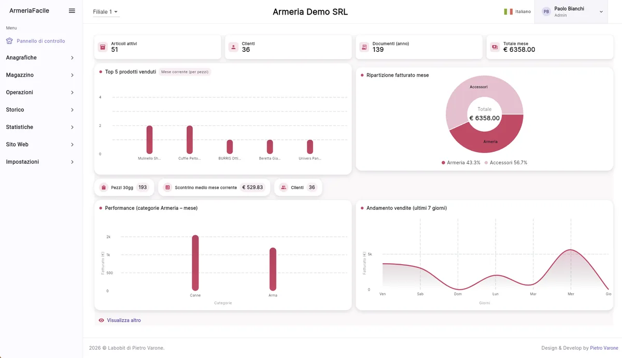
Task: Change language via Italiano label
Action: (x=523, y=11)
